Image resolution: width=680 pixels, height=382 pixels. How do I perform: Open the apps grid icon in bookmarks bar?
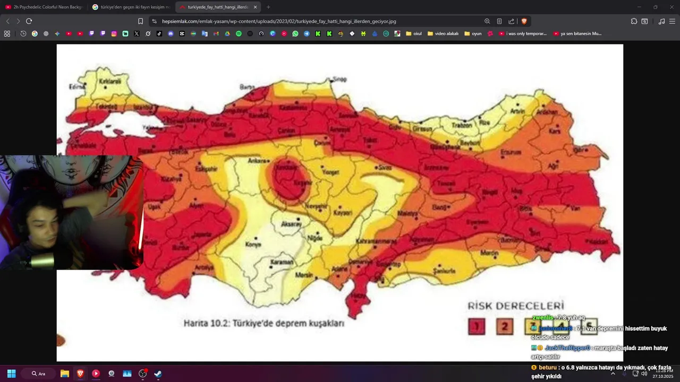(x=7, y=33)
